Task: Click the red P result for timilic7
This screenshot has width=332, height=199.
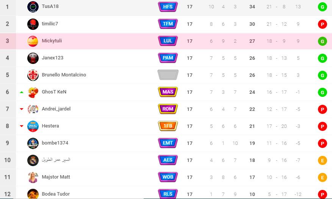Action: pyautogui.click(x=322, y=24)
